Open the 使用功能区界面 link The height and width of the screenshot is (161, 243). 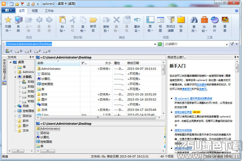pos(183,112)
